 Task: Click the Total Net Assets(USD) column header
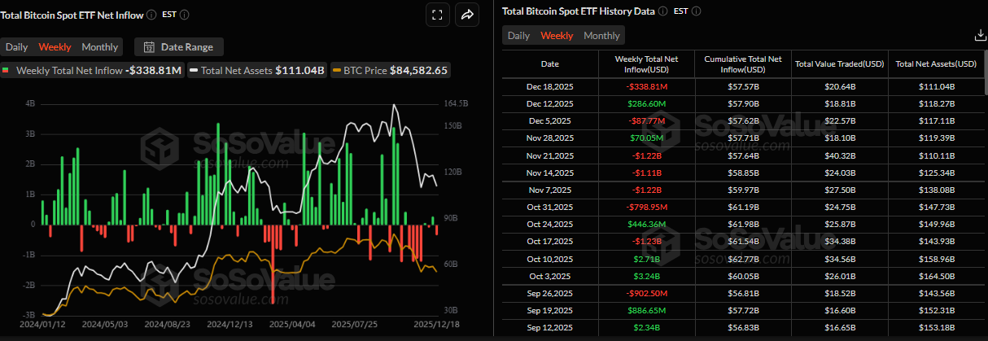[x=936, y=63]
